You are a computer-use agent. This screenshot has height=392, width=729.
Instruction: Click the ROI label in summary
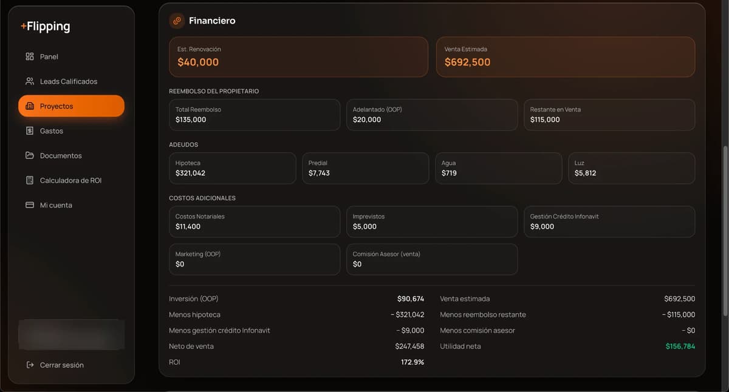point(174,362)
